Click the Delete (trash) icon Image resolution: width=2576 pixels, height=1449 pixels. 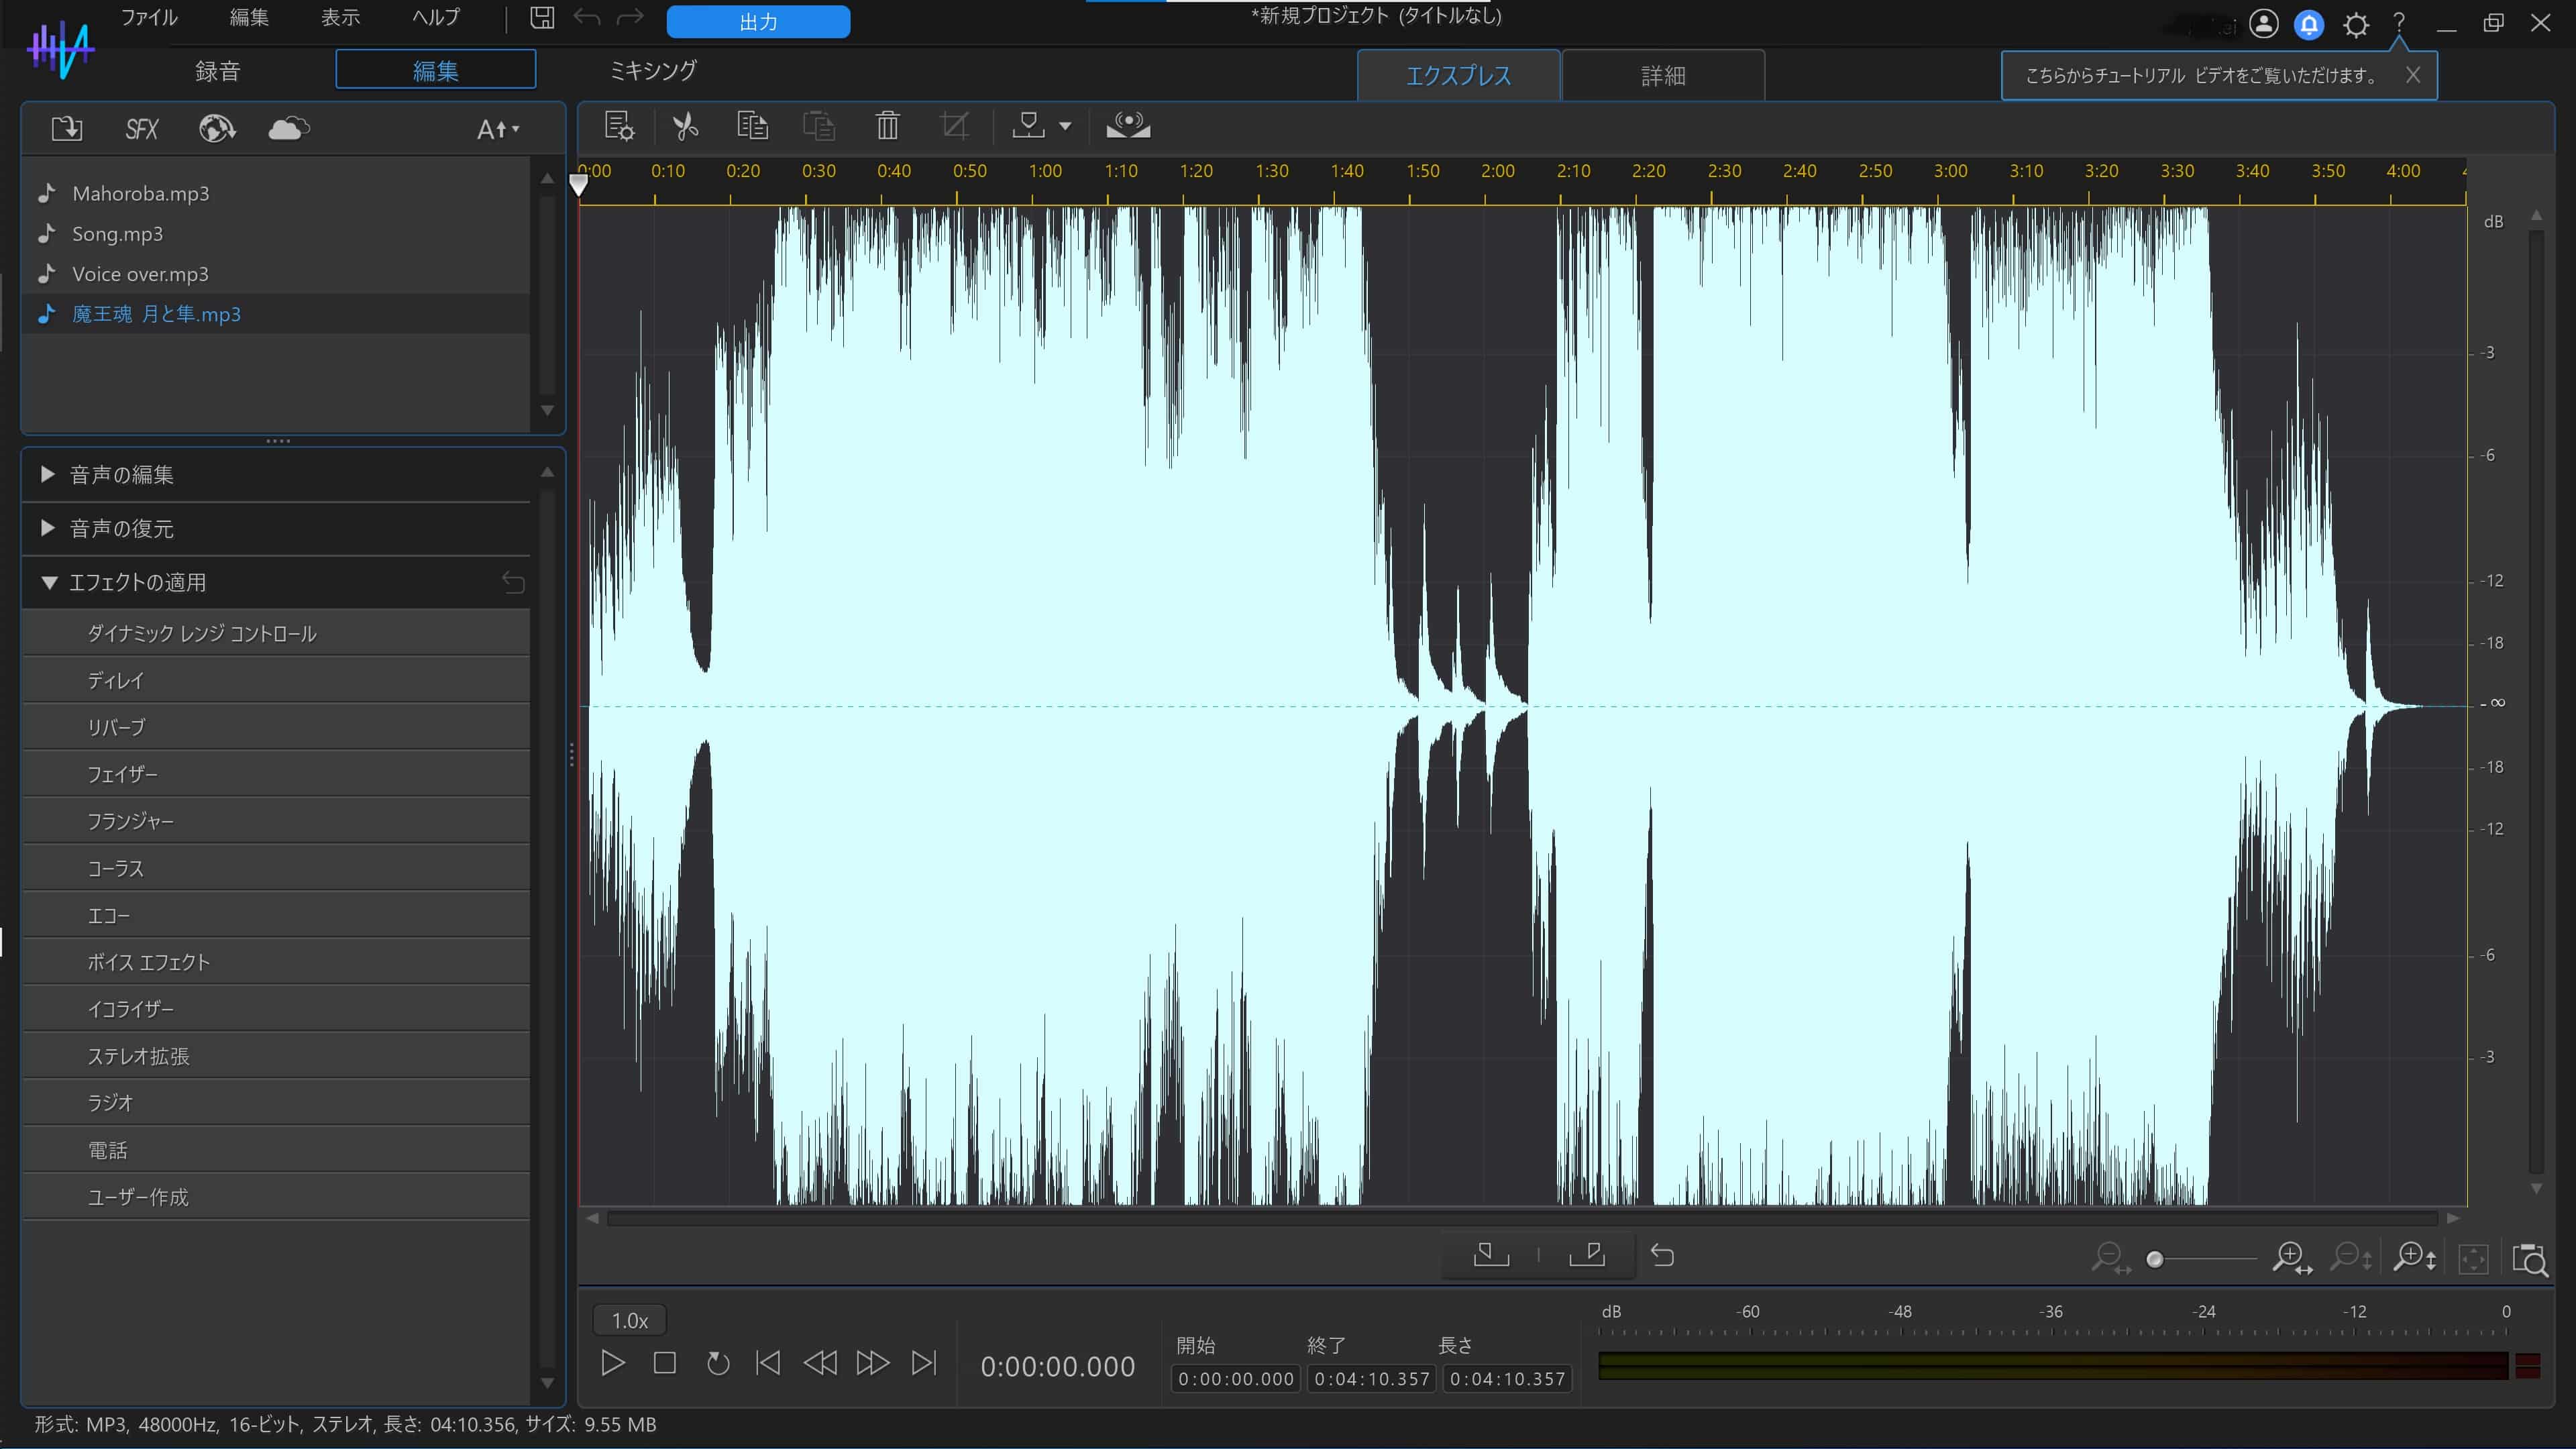click(x=886, y=125)
